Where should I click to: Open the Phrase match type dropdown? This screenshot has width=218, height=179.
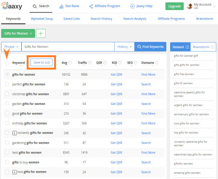tap(11, 47)
